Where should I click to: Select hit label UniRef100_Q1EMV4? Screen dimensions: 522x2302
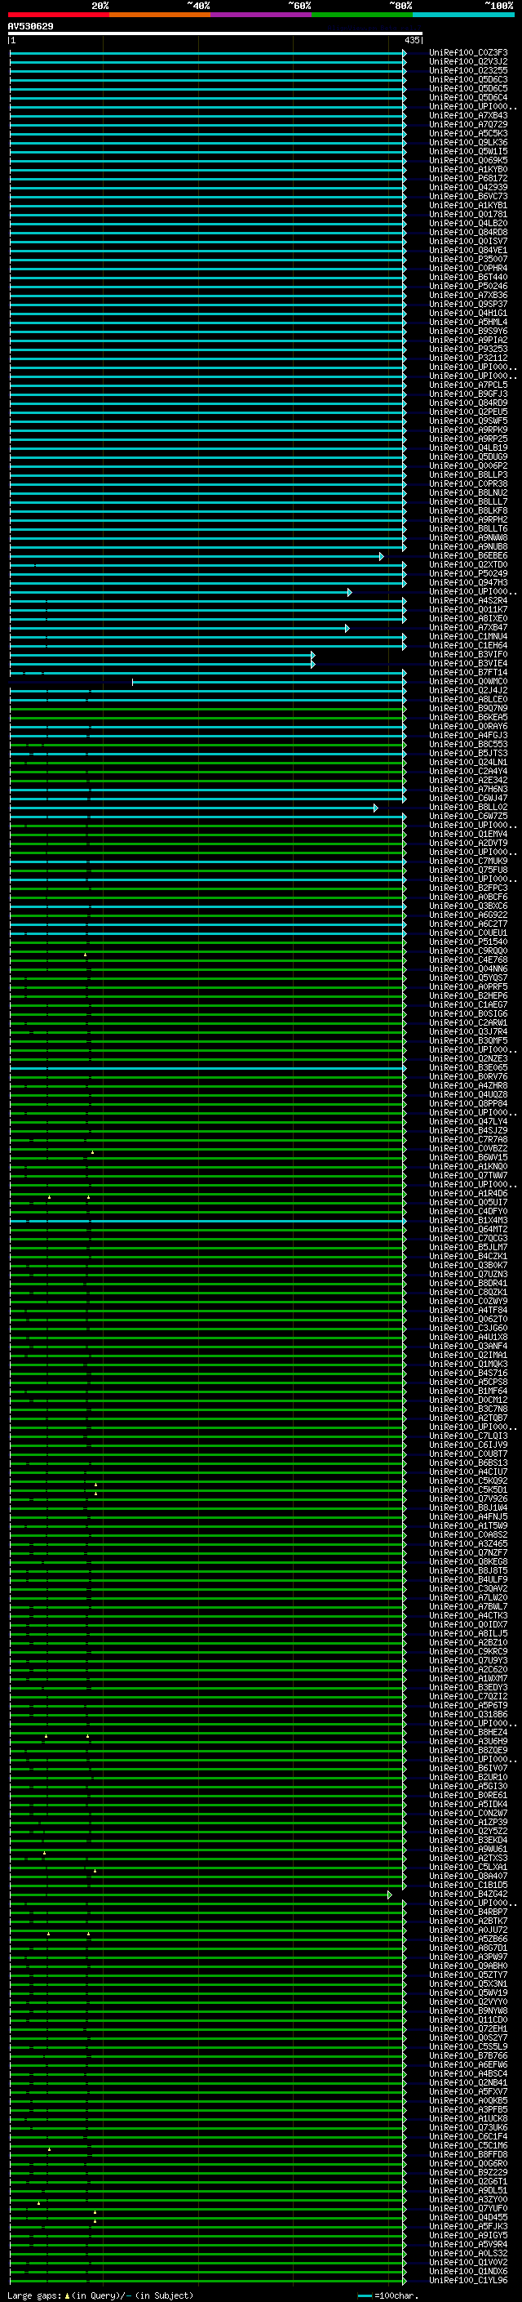[x=468, y=835]
